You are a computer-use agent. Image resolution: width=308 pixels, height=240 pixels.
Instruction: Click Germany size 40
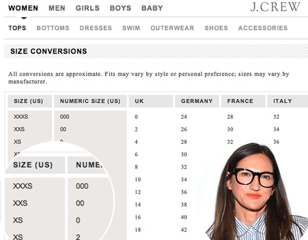(x=184, y=217)
